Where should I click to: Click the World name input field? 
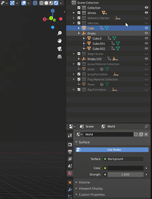point(108,134)
